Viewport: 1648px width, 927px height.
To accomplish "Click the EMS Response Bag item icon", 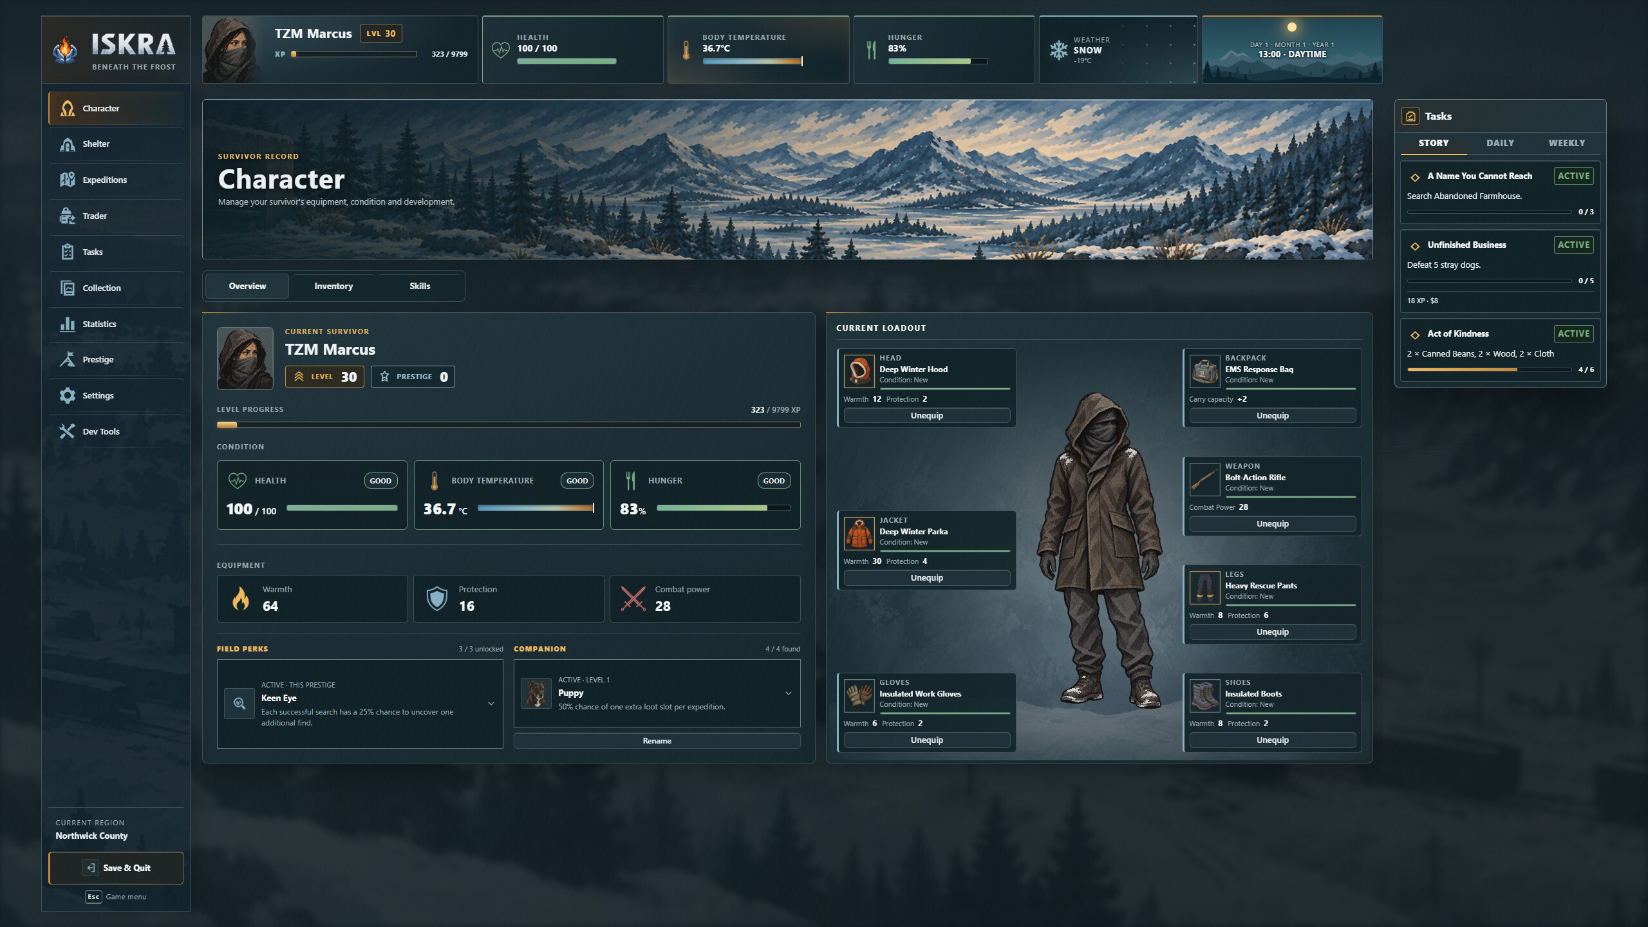I will click(x=1204, y=371).
